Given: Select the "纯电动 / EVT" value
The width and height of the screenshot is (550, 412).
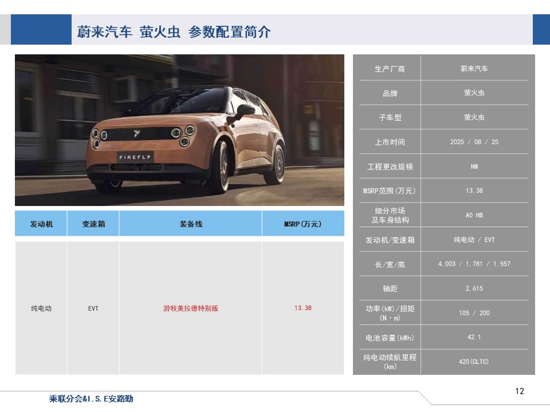Looking at the screenshot, I should tap(474, 240).
